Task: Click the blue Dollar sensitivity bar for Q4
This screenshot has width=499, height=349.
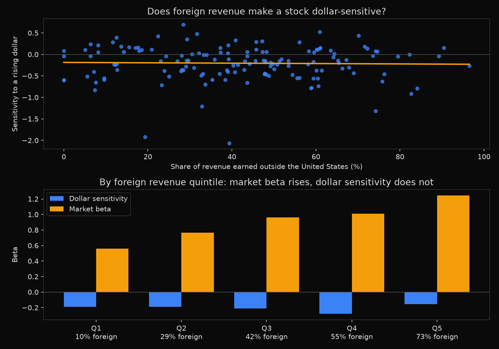Action: click(x=336, y=303)
